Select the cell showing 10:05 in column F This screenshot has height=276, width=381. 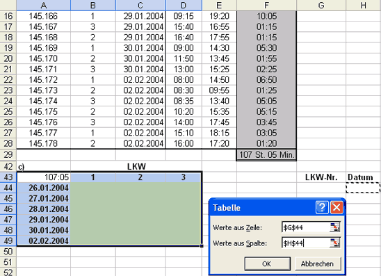(x=266, y=16)
